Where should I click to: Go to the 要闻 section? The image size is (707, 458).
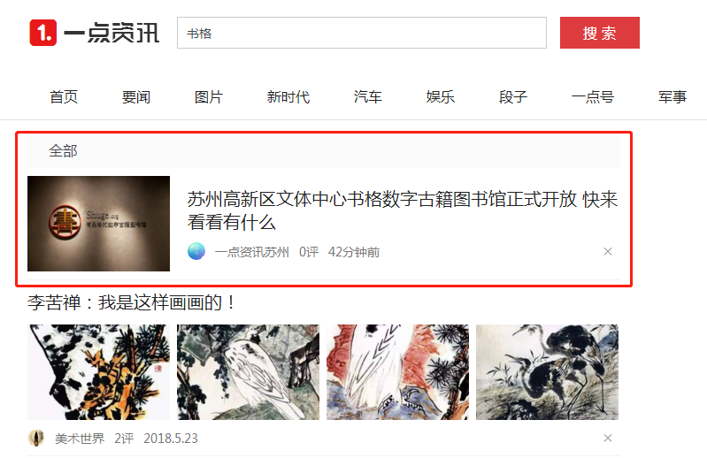136,97
